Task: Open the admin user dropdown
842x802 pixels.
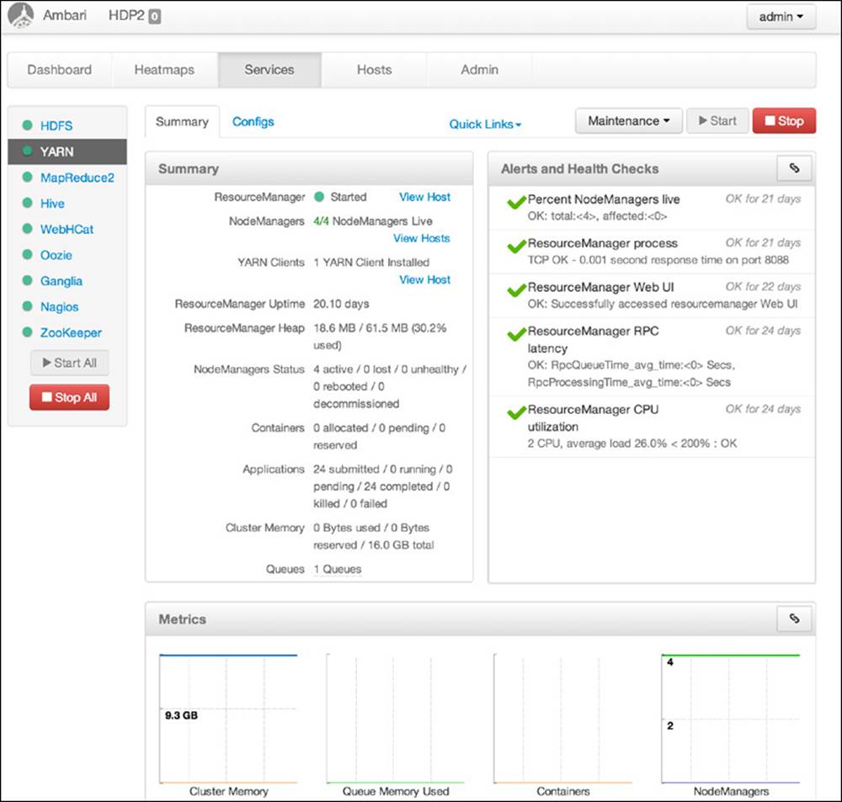Action: pyautogui.click(x=781, y=17)
